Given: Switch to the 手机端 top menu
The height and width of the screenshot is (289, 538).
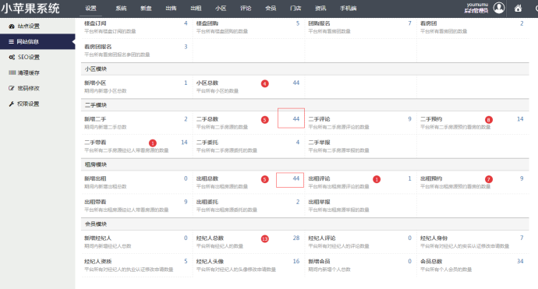Looking at the screenshot, I should [x=349, y=9].
